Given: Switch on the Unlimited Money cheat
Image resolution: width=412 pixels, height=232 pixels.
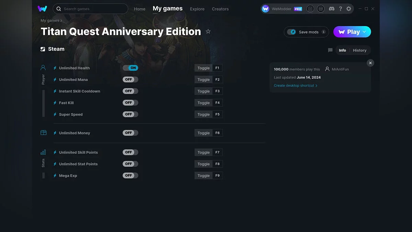Looking at the screenshot, I should [x=130, y=133].
